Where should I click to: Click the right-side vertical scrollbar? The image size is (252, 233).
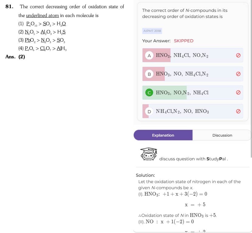click(251, 79)
